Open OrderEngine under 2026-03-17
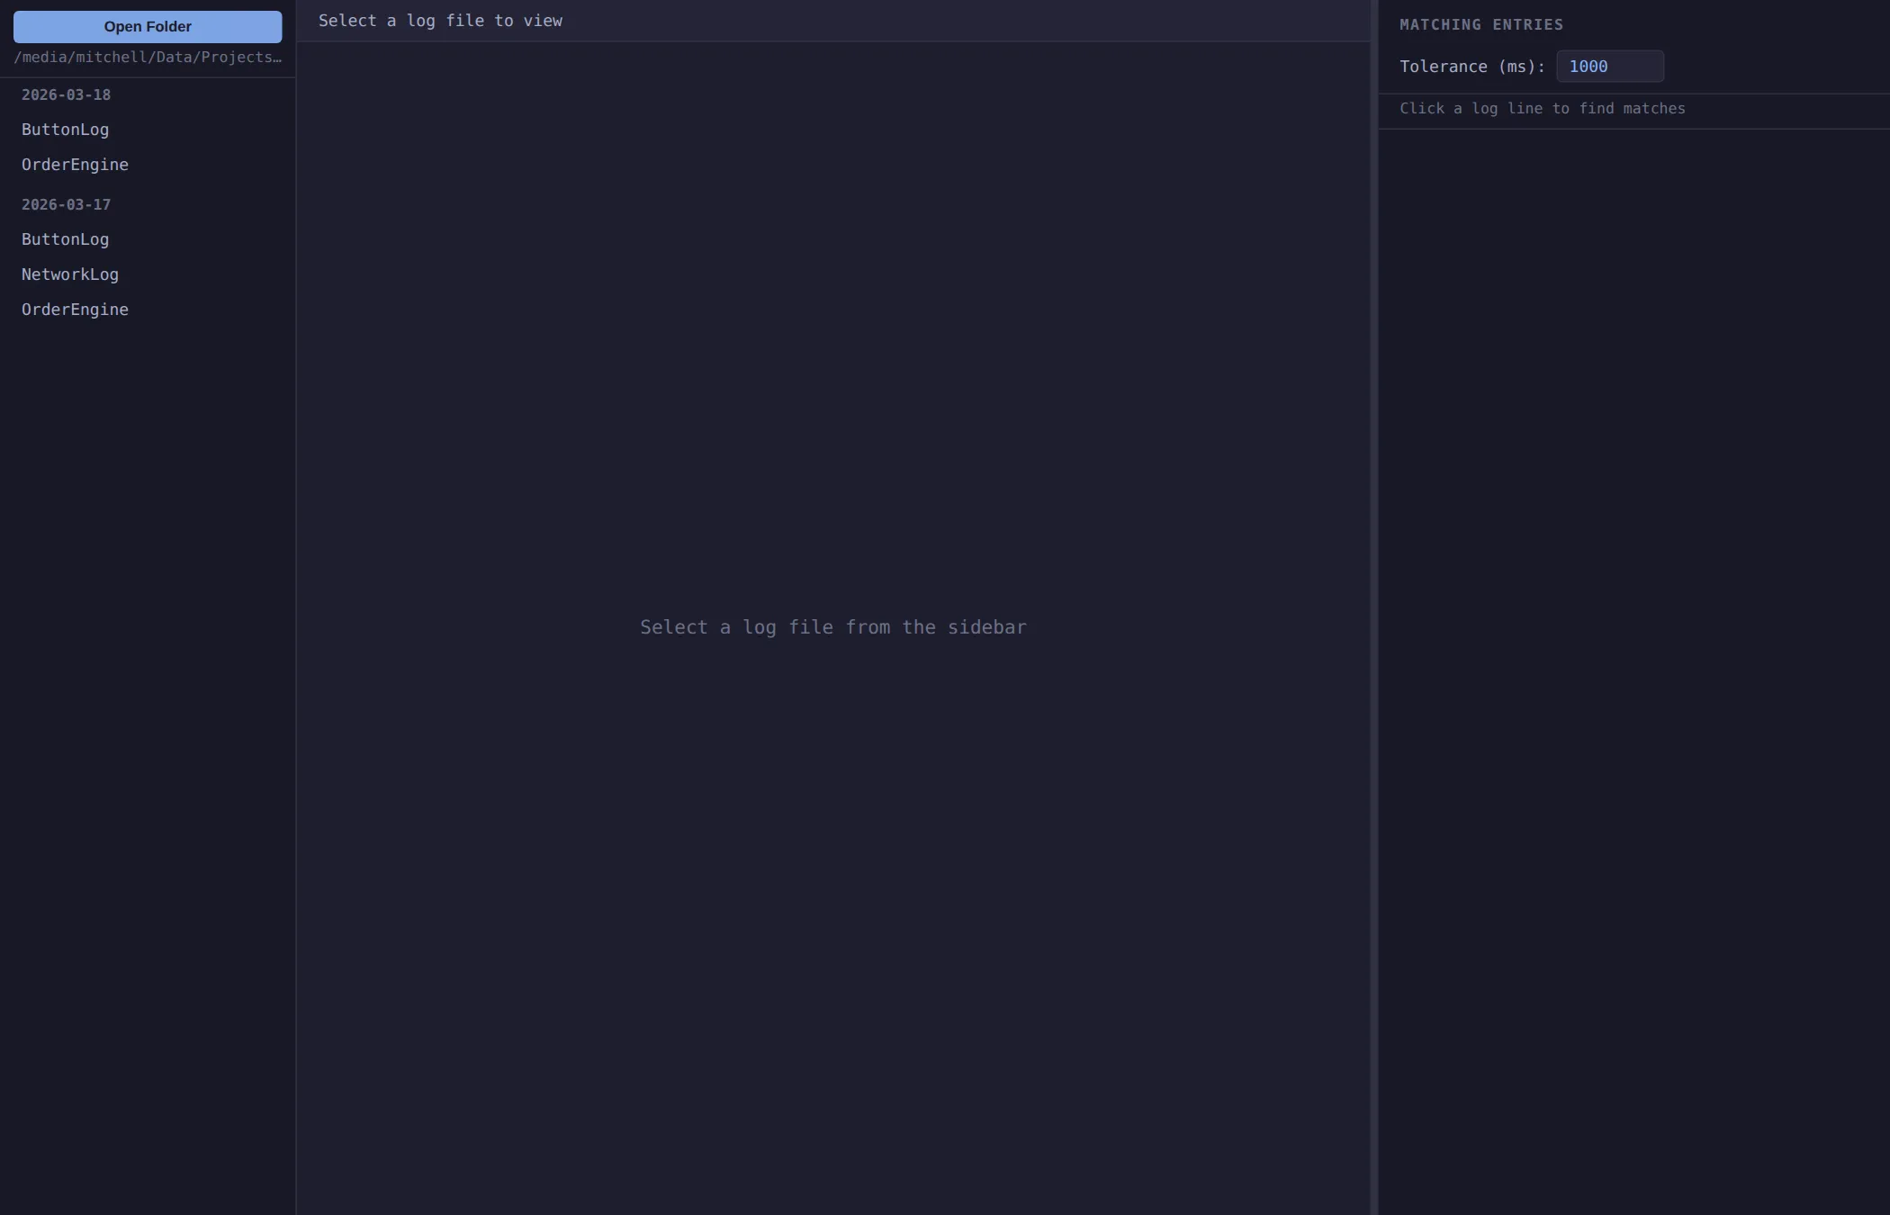 [148, 310]
